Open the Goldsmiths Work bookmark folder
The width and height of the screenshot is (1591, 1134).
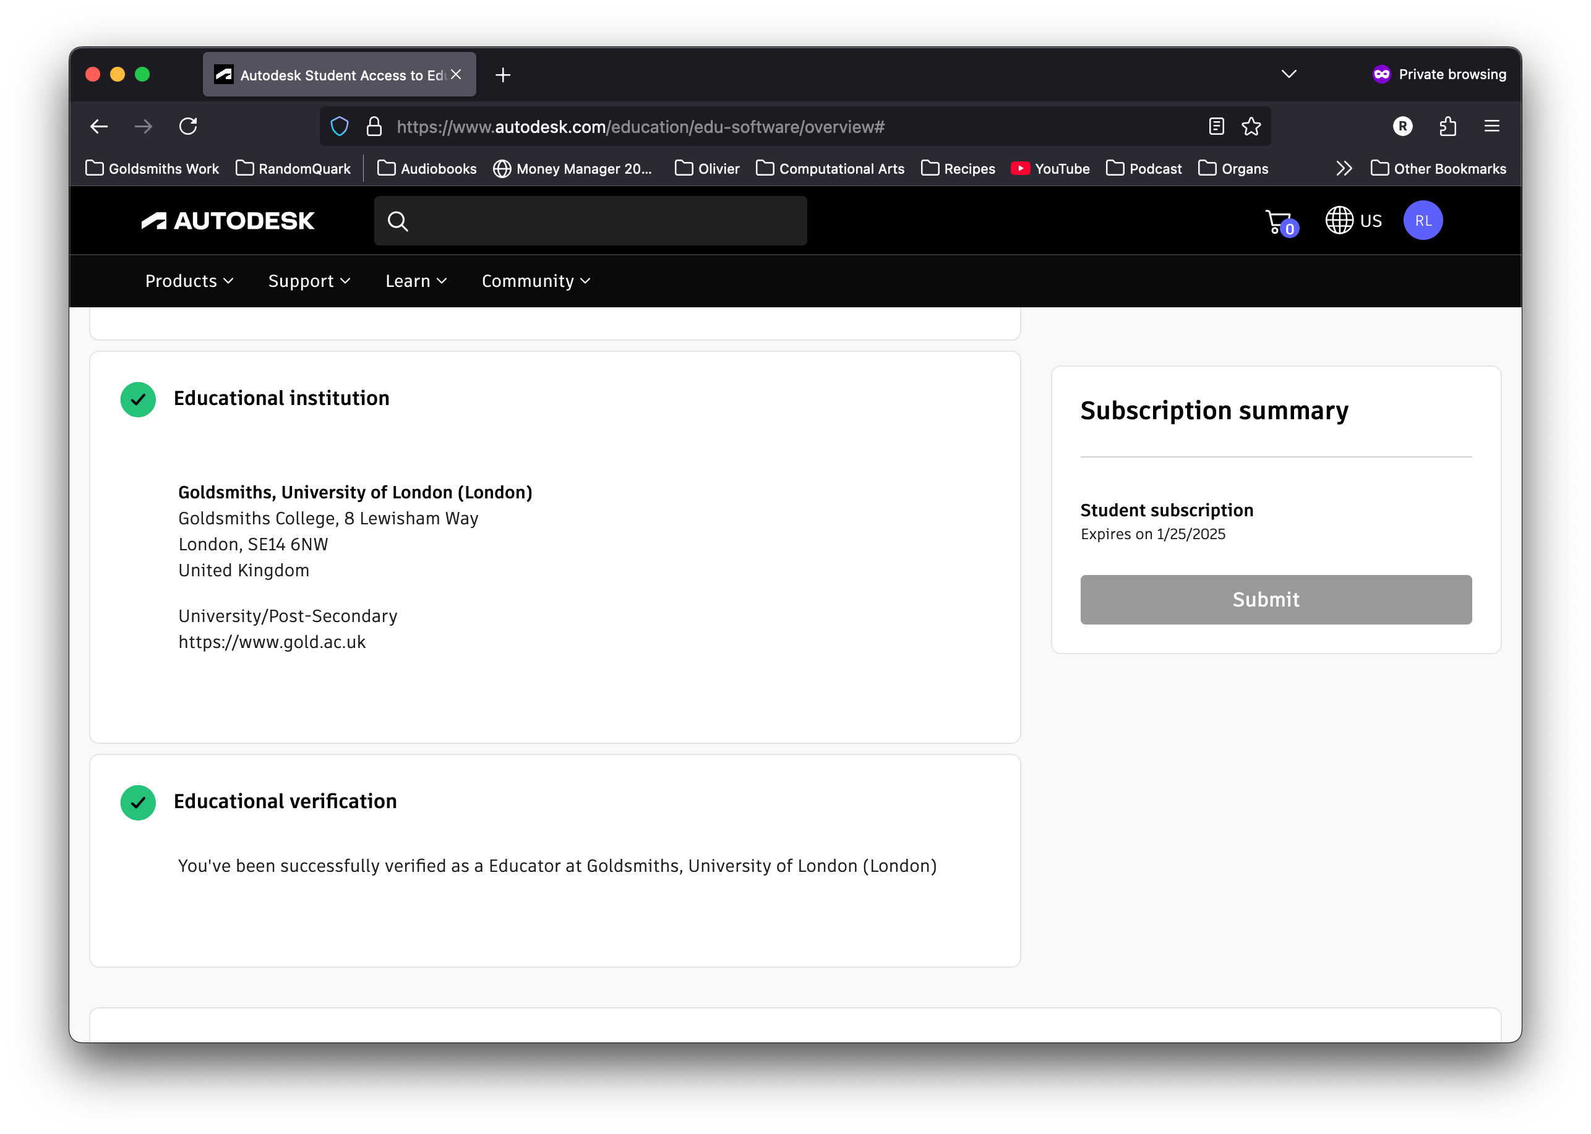click(x=152, y=168)
